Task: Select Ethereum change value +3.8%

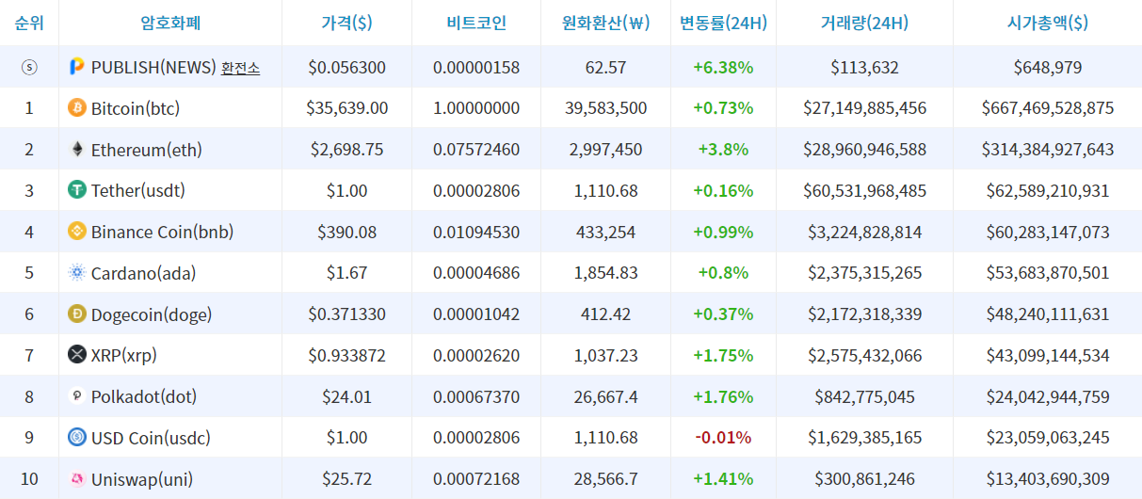Action: tap(723, 150)
